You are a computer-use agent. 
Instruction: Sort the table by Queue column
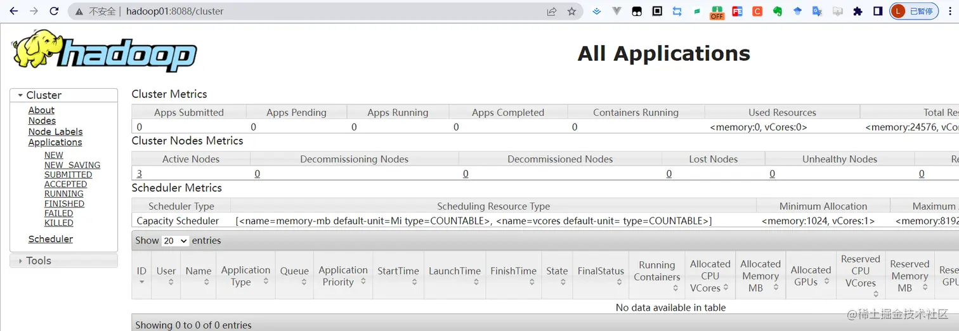click(x=294, y=275)
